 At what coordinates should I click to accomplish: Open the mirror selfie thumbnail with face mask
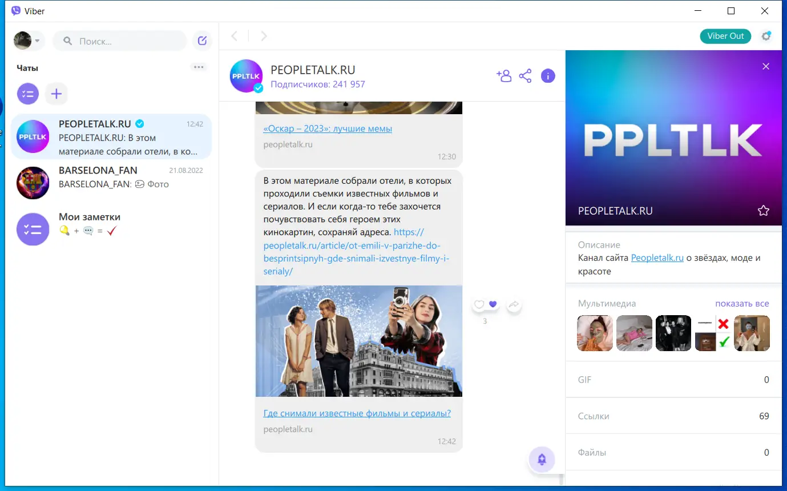[752, 333]
